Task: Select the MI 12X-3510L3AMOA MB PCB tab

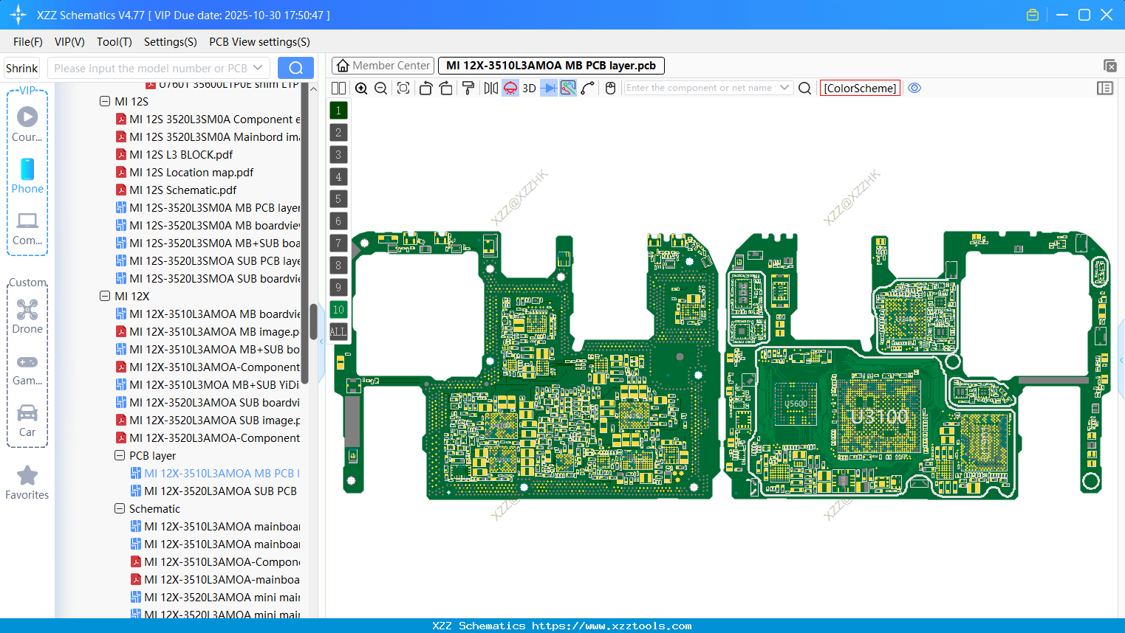Action: [550, 65]
